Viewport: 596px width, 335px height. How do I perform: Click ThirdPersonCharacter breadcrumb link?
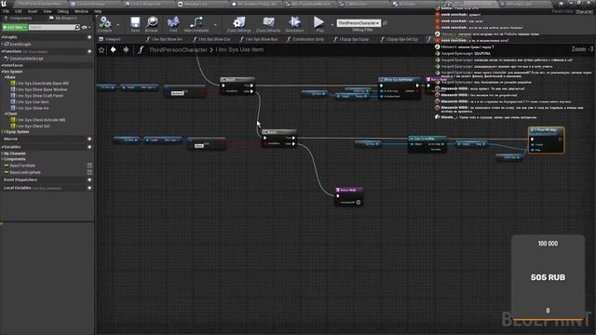(x=178, y=49)
